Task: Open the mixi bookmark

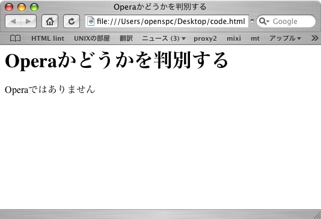Action: point(234,38)
